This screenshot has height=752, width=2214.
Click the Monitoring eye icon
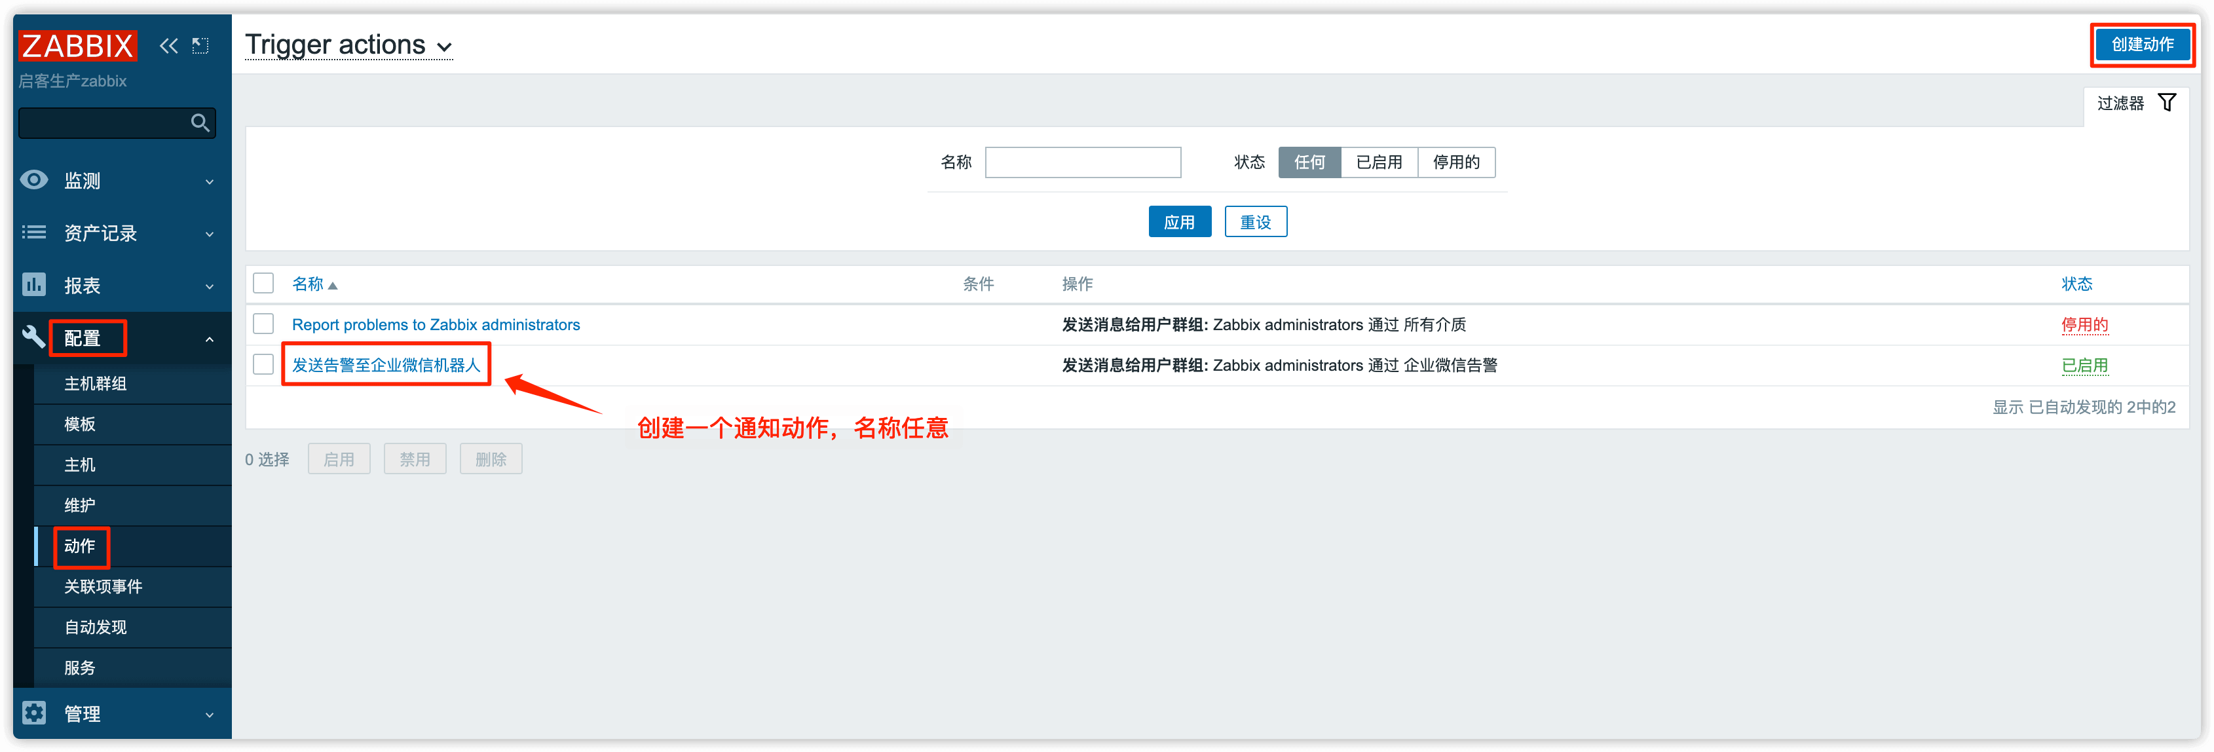[34, 179]
